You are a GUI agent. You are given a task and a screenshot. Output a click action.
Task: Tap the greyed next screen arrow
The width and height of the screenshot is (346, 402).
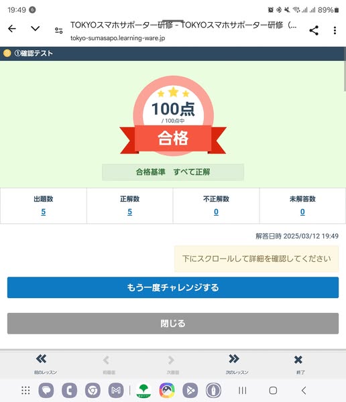tap(171, 360)
